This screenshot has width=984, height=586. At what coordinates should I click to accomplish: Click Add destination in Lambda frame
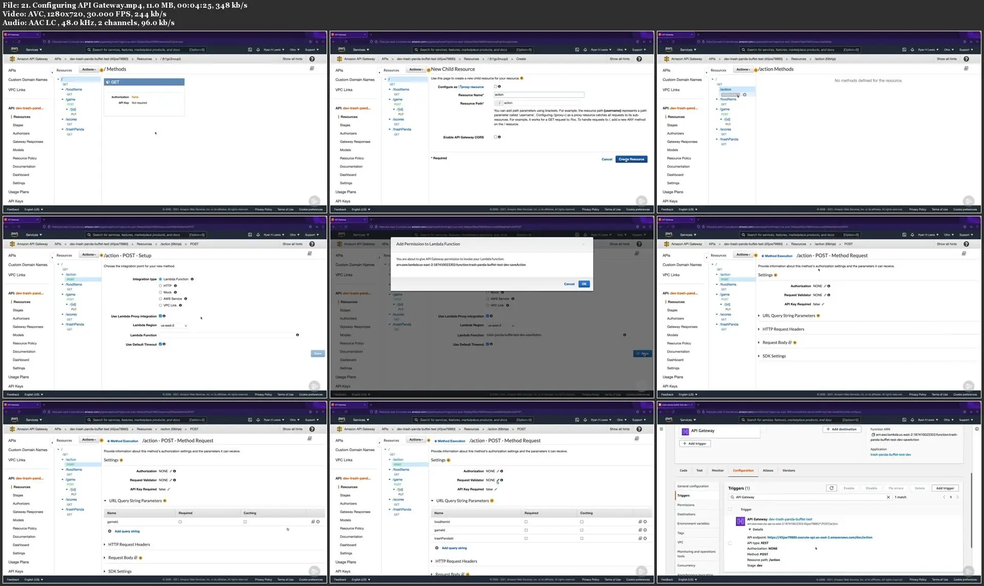pyautogui.click(x=841, y=429)
